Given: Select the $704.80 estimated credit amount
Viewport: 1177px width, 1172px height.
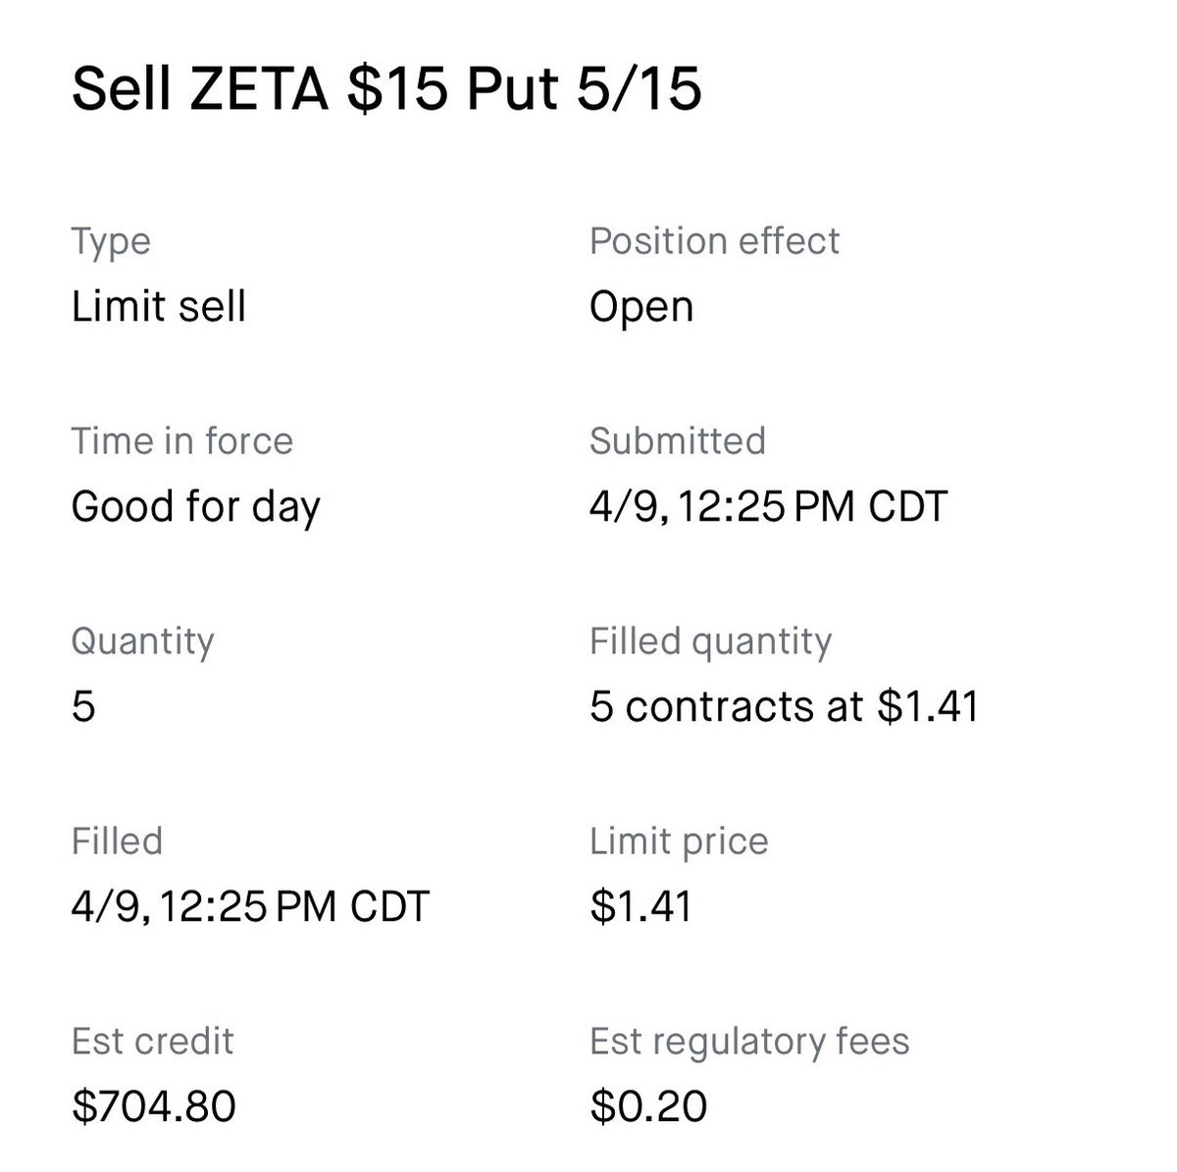Looking at the screenshot, I should coord(153,1106).
